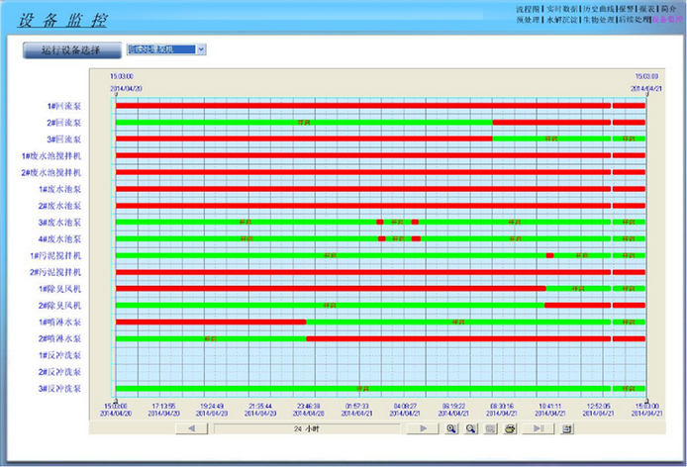Navigate to 预处理 section
This screenshot has height=467, width=687.
(530, 19)
